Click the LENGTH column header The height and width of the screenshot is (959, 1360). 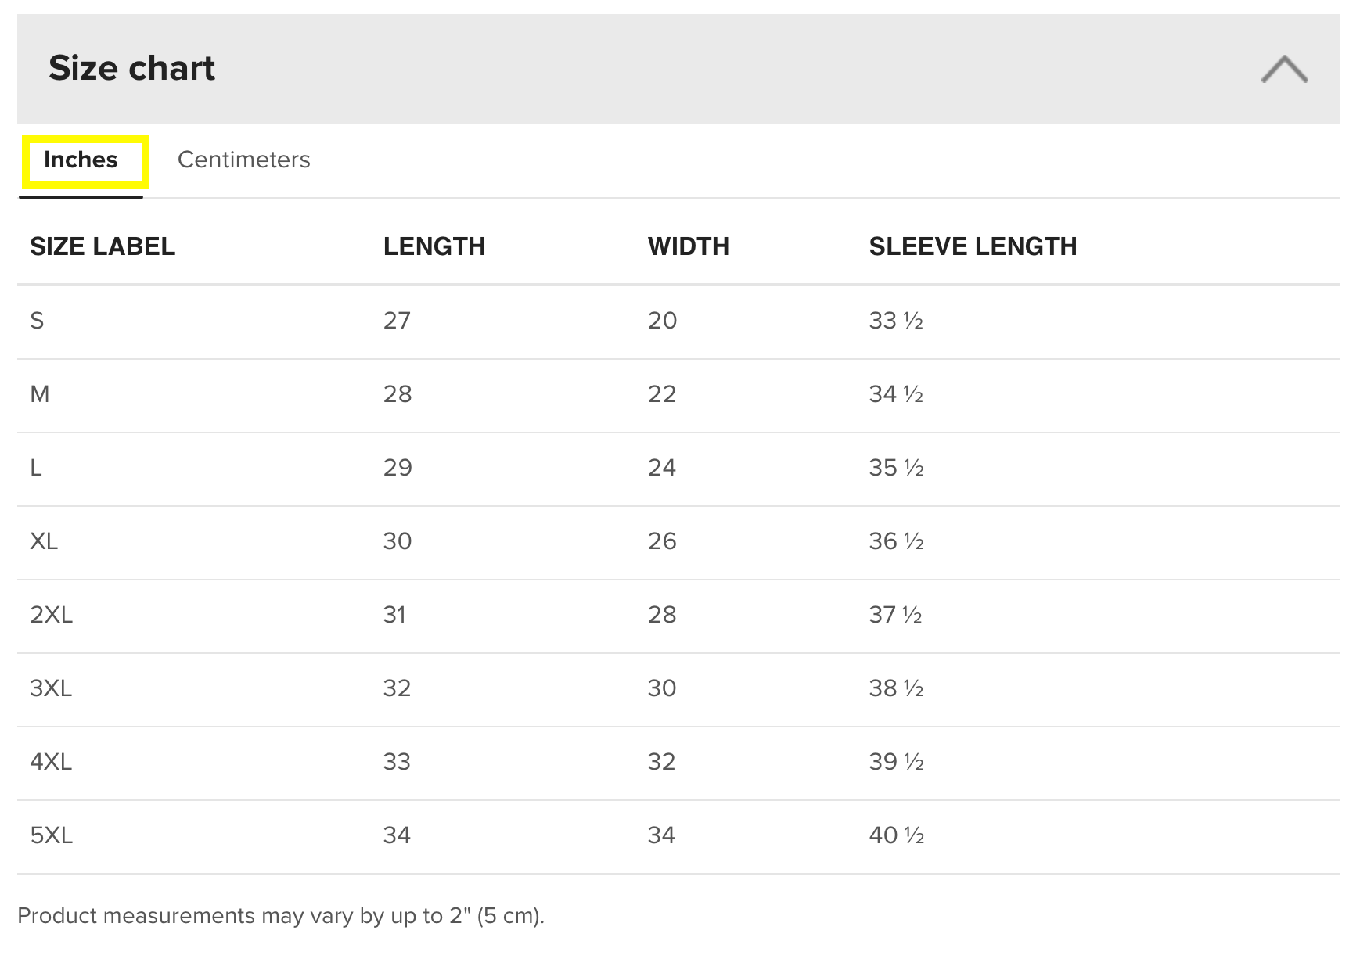(434, 246)
